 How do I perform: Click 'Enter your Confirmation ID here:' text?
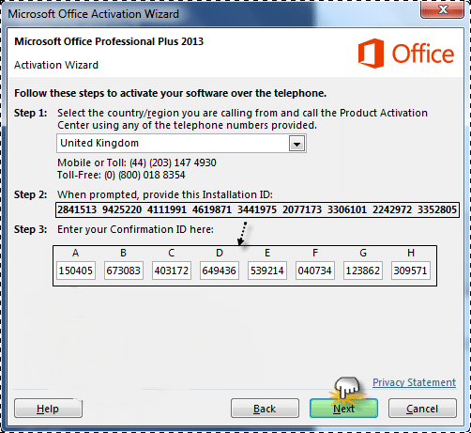[x=135, y=229]
